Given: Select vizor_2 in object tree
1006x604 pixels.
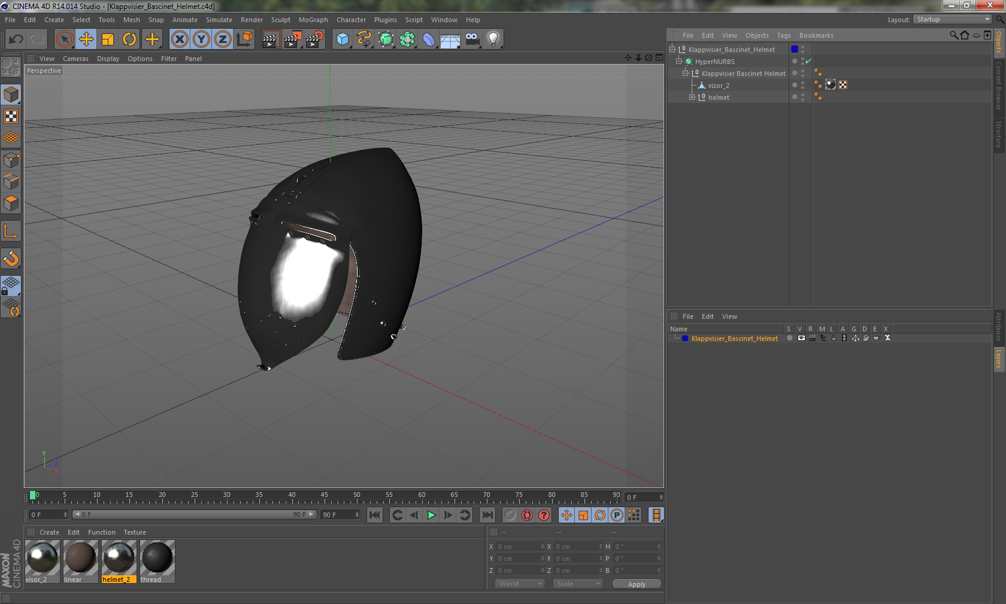Looking at the screenshot, I should 719,86.
